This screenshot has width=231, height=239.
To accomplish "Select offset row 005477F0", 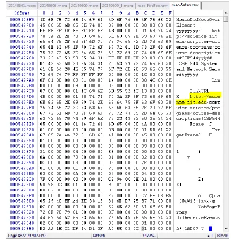I will click(x=22, y=108).
